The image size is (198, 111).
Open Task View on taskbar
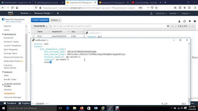coord(60,108)
